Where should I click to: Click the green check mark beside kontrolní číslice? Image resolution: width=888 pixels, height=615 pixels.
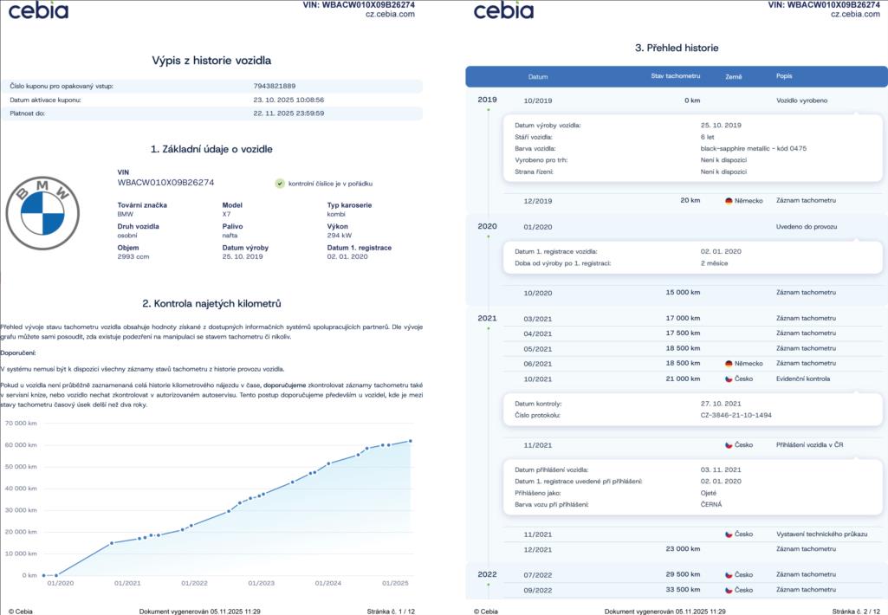click(x=280, y=184)
